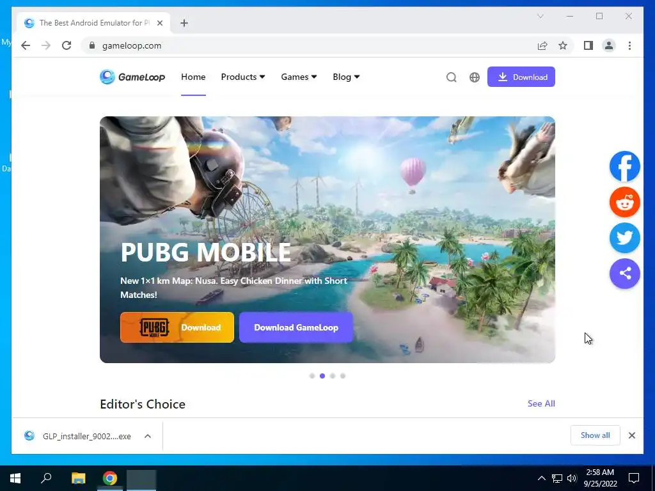Select the Home nav item

tap(193, 77)
